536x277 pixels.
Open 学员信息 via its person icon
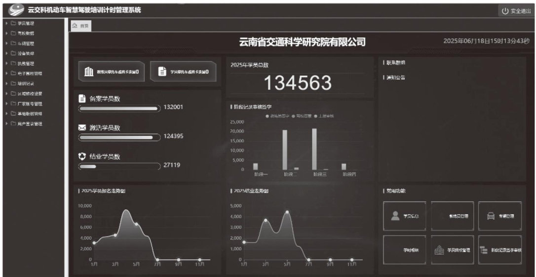tap(395, 216)
